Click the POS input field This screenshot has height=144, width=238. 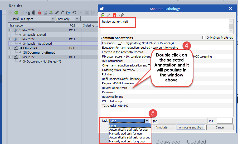coord(225,121)
